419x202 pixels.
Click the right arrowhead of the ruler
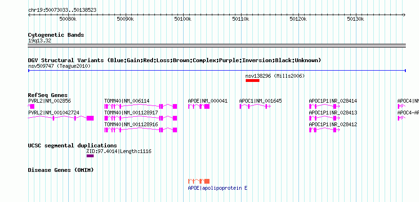click(x=404, y=15)
